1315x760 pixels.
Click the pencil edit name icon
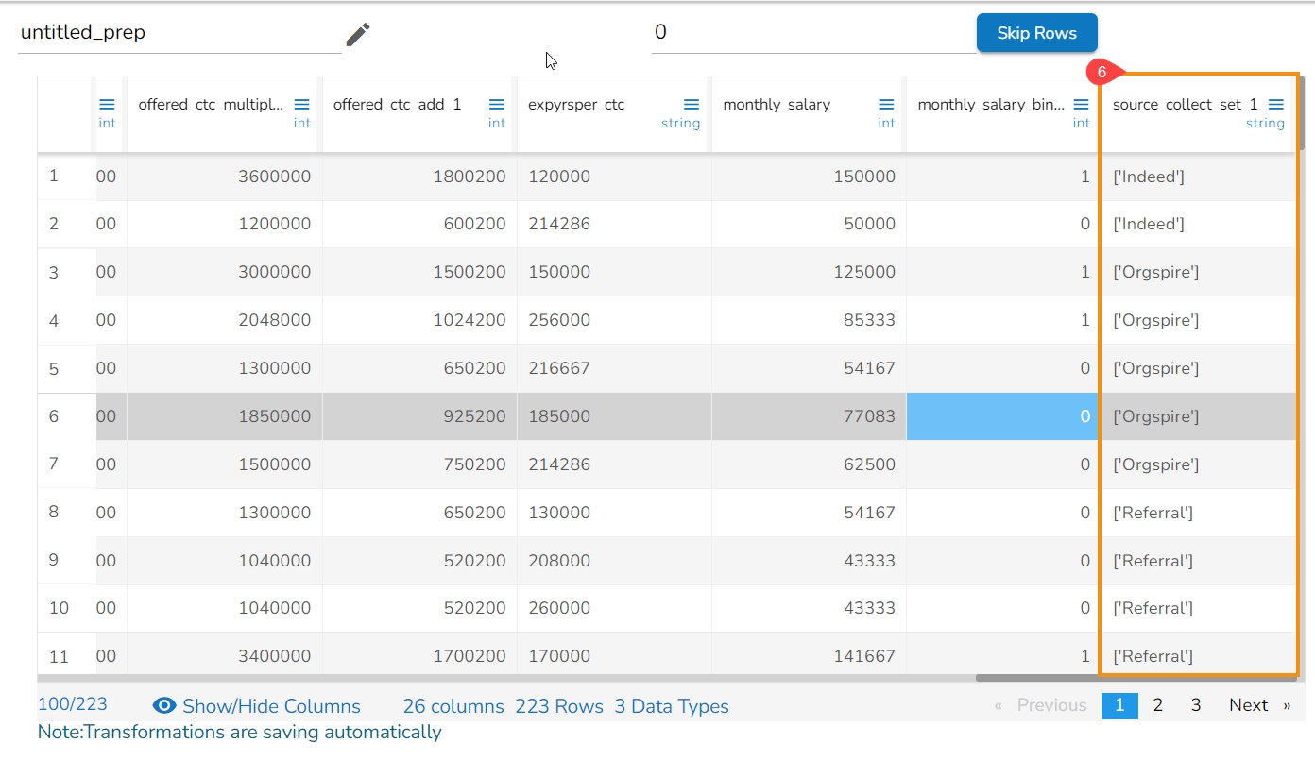(357, 35)
